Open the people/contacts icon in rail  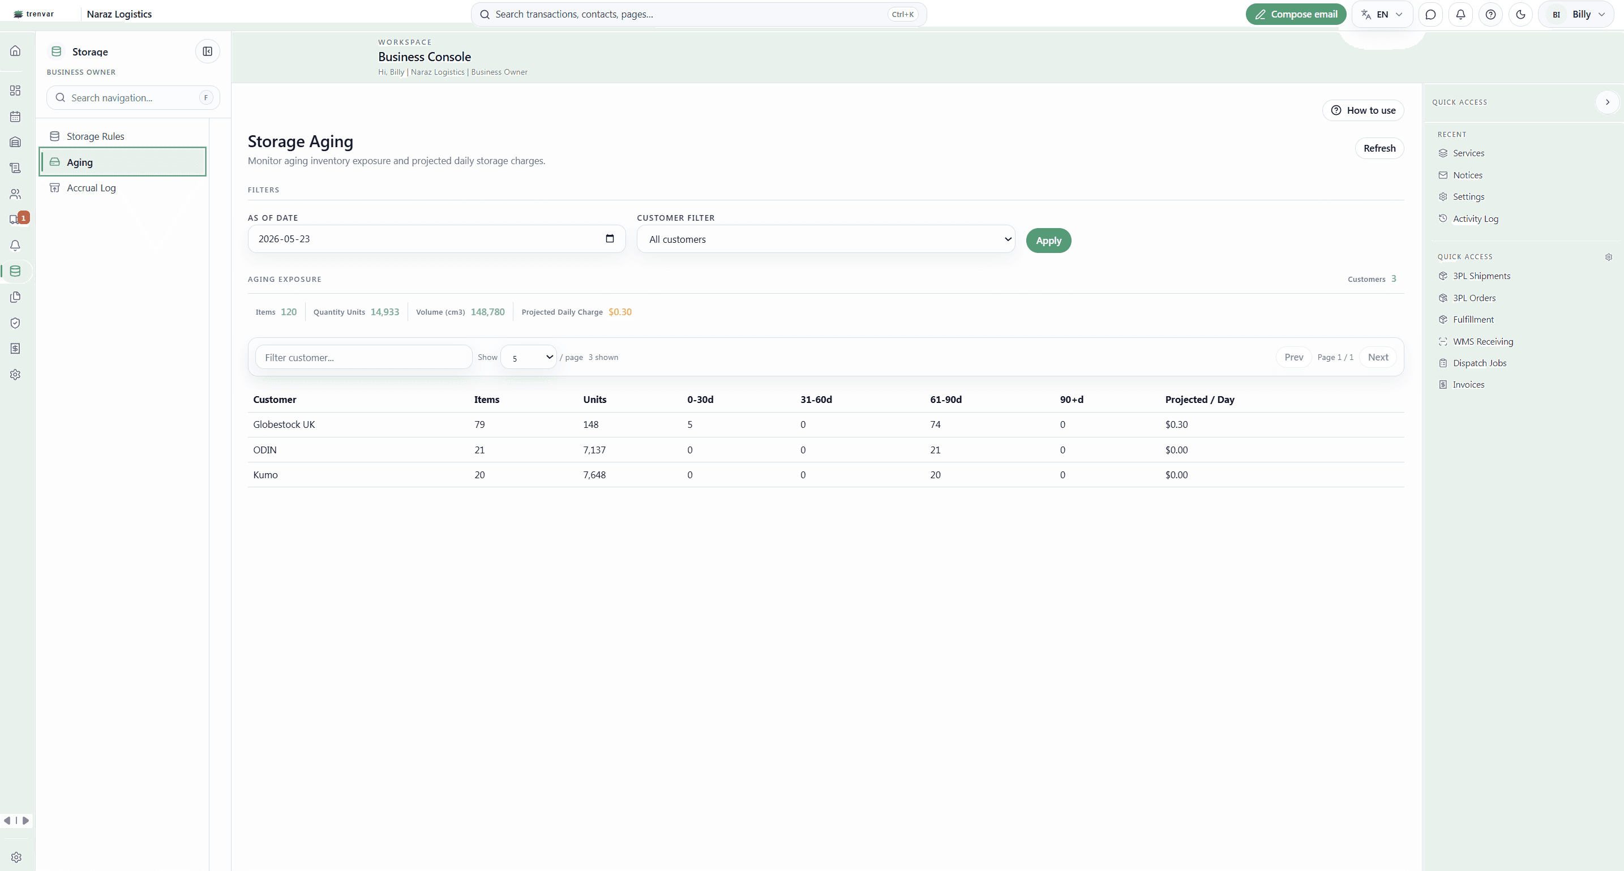click(x=15, y=194)
